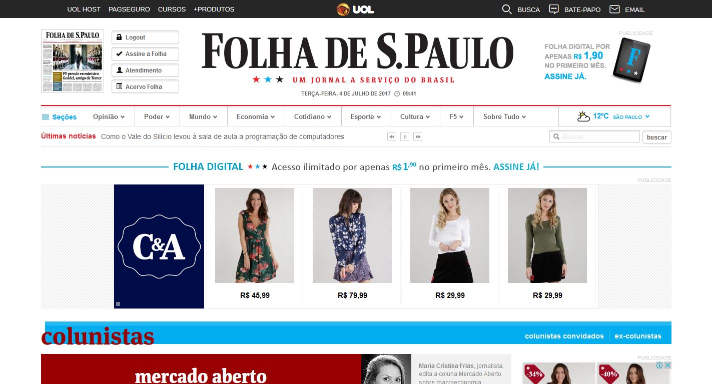Pause the Últimas notícias ticker
Viewport: 712px width, 384px height.
(x=405, y=136)
